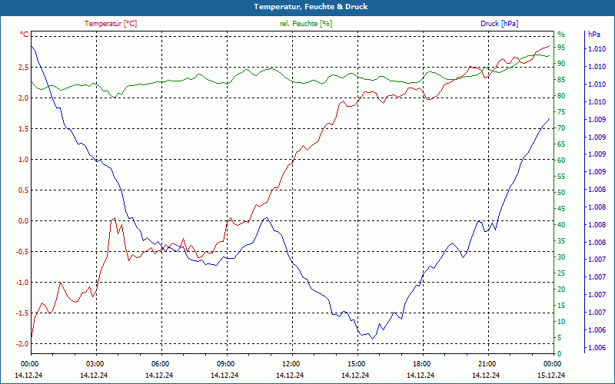Click the '15.12.24' date label

551,375
